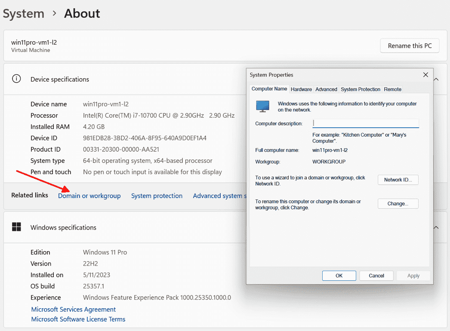
Task: Click the System Properties title bar text
Action: pos(271,75)
